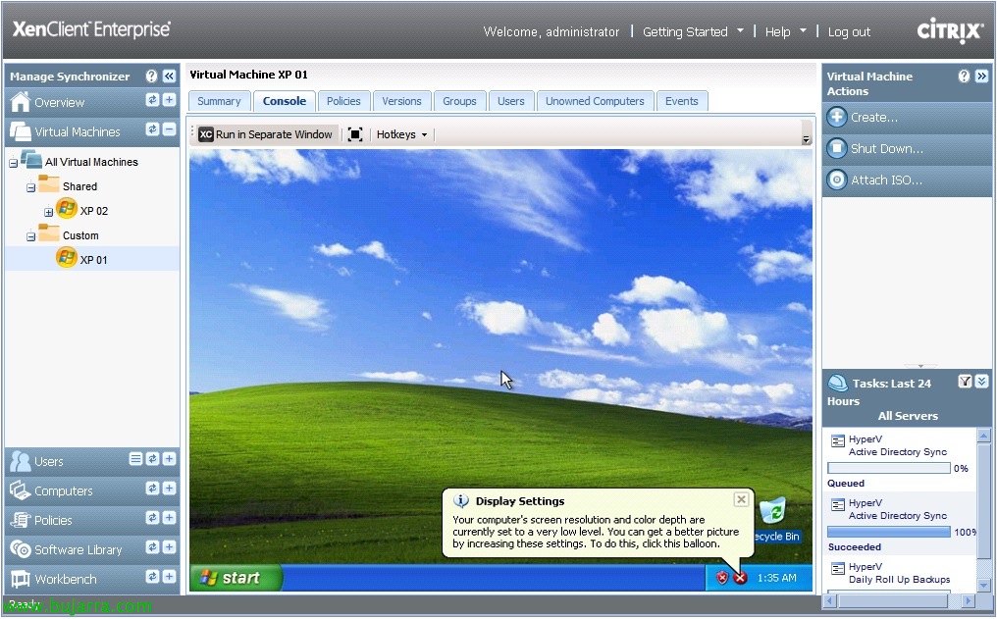
Task: Switch to the Console tab
Action: point(285,101)
